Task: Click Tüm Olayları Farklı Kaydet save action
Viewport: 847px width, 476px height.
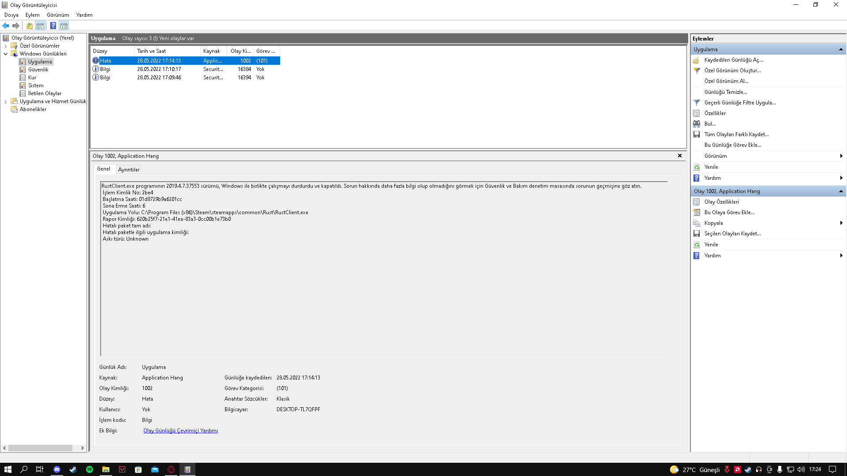Action: [x=736, y=134]
